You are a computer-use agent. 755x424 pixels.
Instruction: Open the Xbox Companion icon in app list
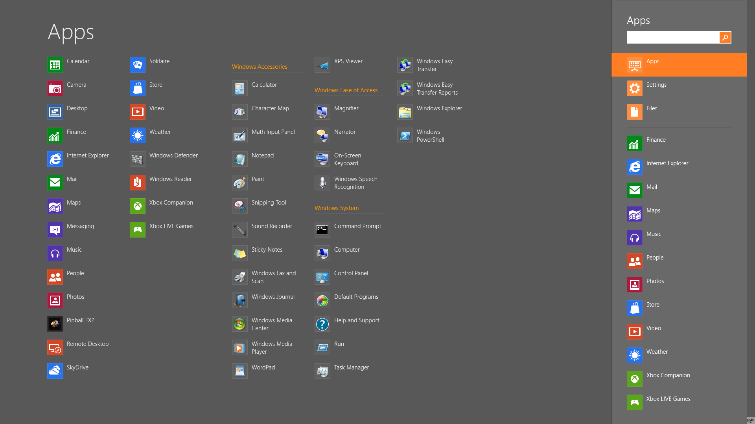tap(138, 206)
